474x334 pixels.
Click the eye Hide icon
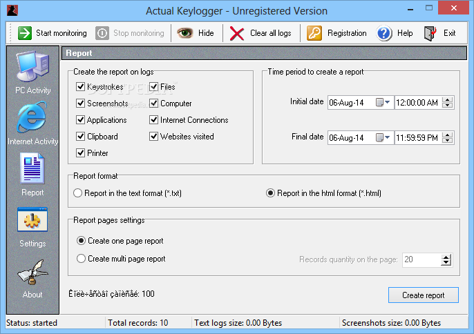click(x=184, y=32)
